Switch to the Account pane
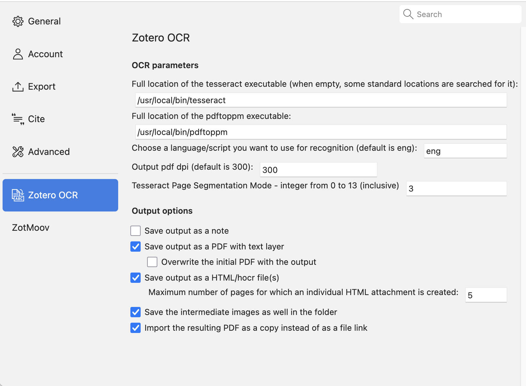Image resolution: width=526 pixels, height=386 pixels. coord(60,54)
